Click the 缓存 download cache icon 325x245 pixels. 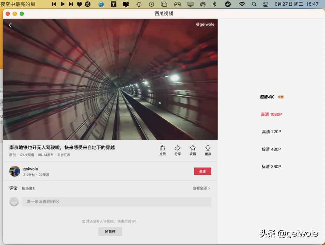pyautogui.click(x=208, y=149)
